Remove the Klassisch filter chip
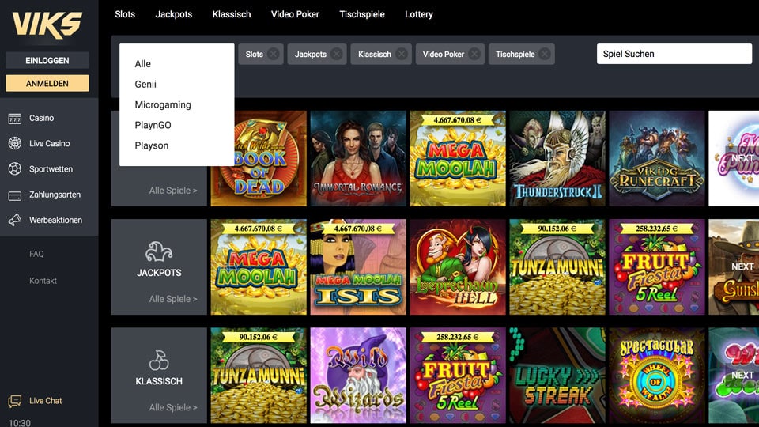Image resolution: width=759 pixels, height=427 pixels. pyautogui.click(x=402, y=55)
